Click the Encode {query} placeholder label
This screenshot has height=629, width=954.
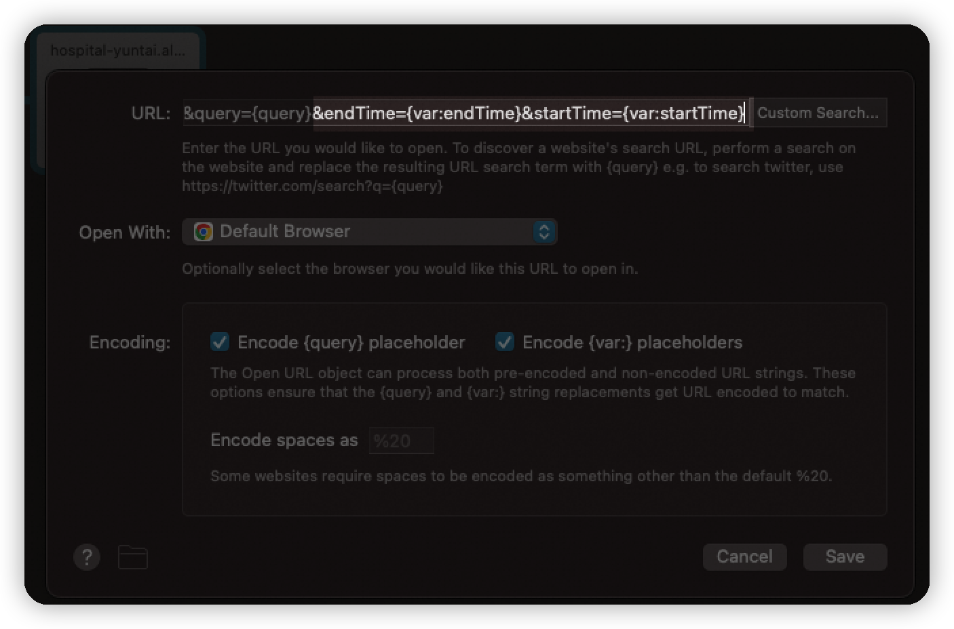coord(351,342)
